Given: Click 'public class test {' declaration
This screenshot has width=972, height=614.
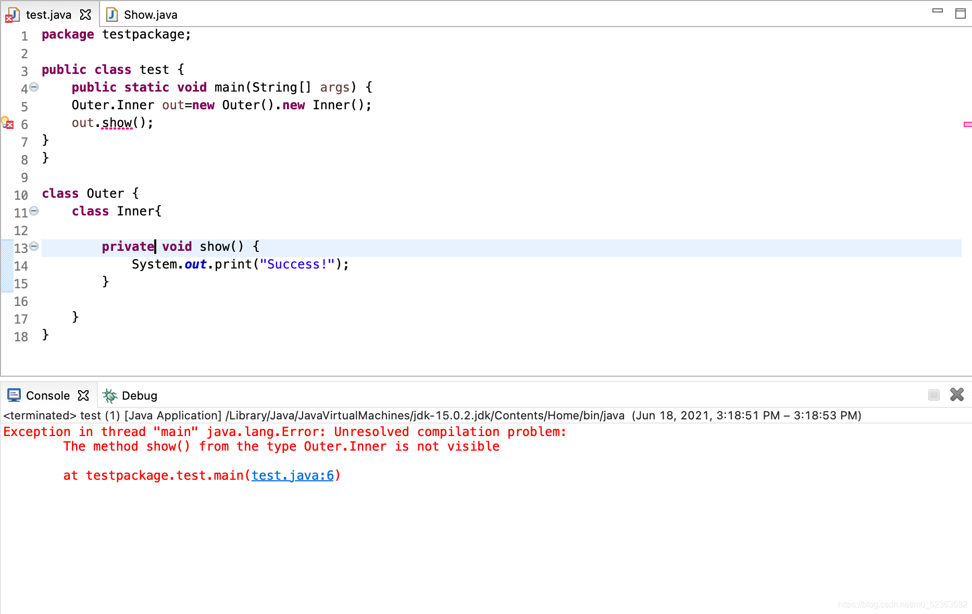Looking at the screenshot, I should (113, 70).
